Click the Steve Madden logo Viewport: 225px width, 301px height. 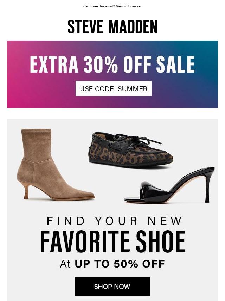tap(112, 27)
